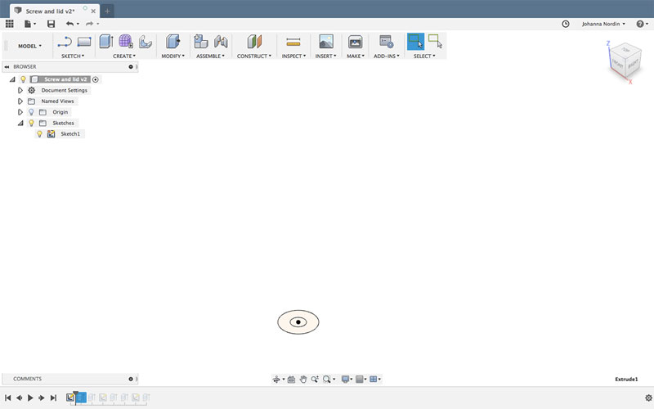
Task: Open the ASSEMBLE menu
Action: [x=210, y=56]
